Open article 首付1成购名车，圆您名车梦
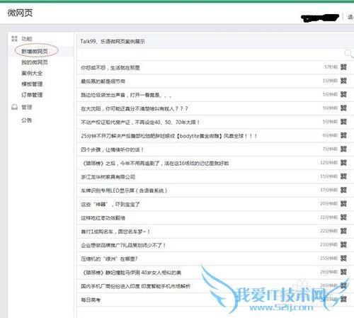Screen dimensions: 354x318 point(115,232)
